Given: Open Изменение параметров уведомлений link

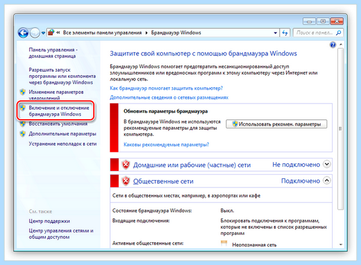Looking at the screenshot, I should [56, 95].
